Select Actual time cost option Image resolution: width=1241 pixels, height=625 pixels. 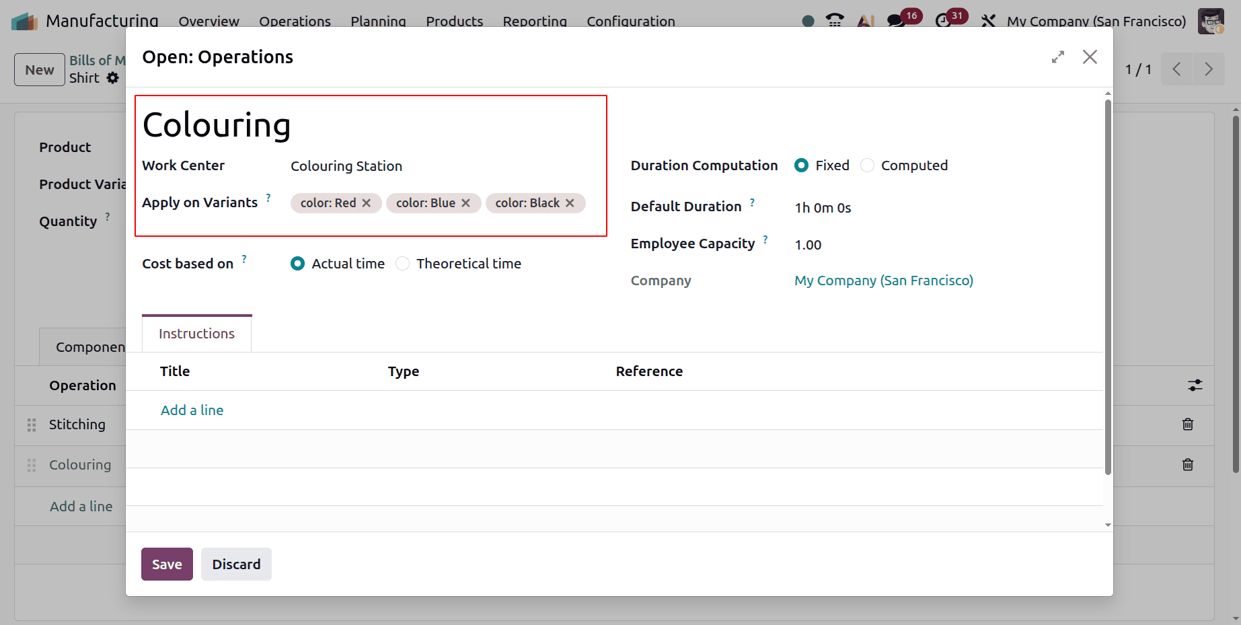297,264
